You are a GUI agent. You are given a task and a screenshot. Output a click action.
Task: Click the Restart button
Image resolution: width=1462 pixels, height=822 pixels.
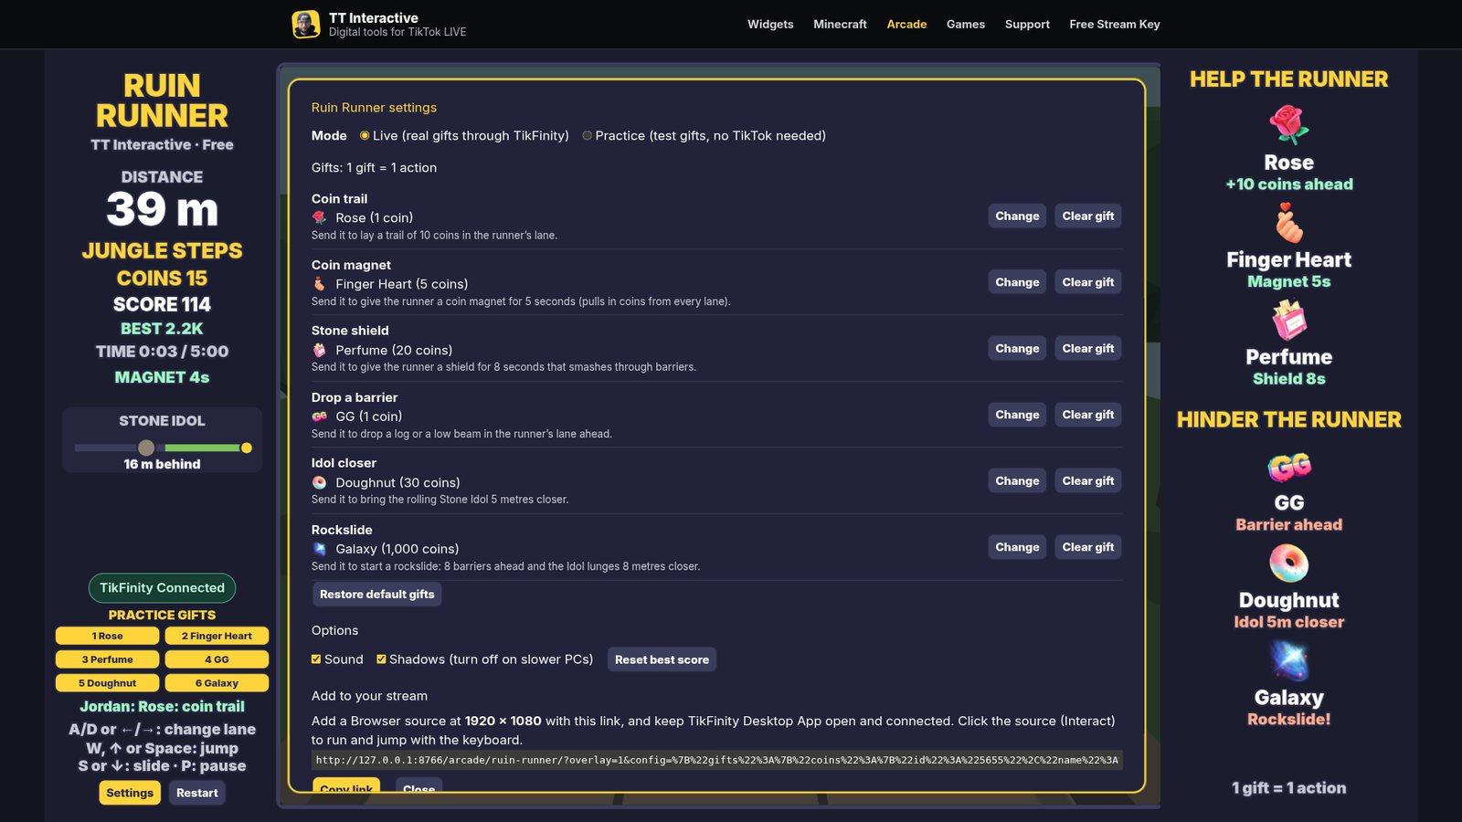197,793
